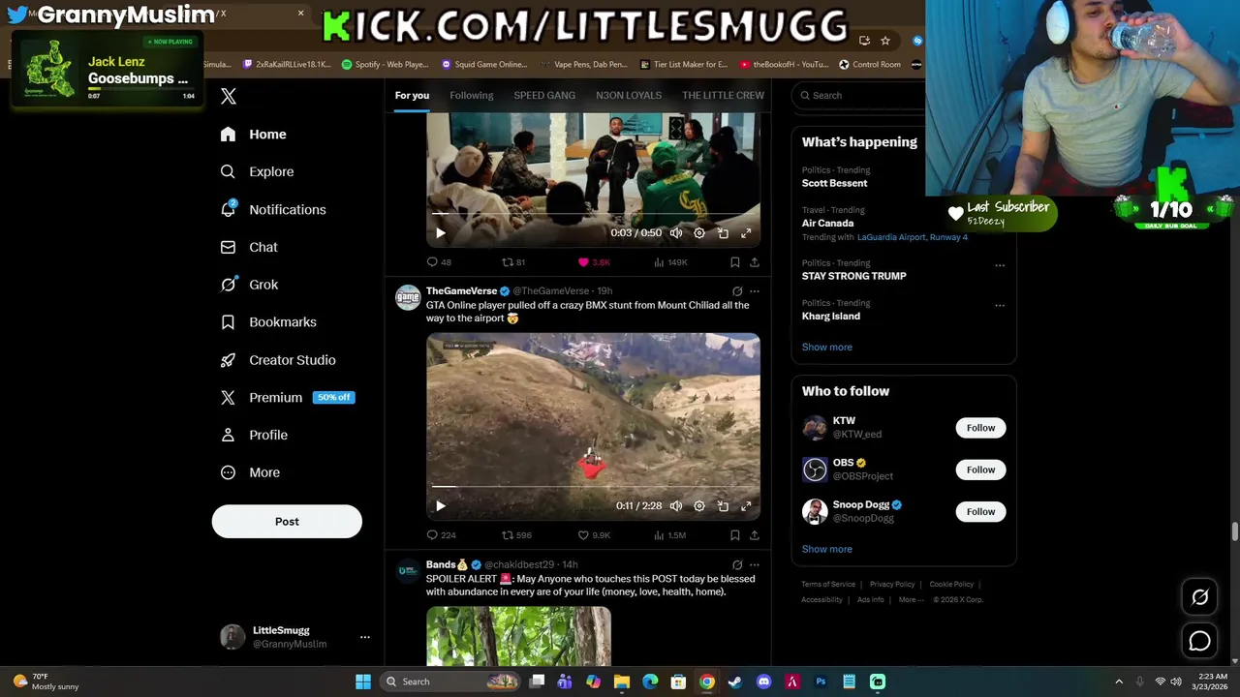Open options for STAY STRONG TRUMP trend

coord(1000,265)
